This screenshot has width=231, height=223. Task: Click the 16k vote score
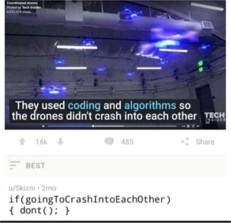coord(42,142)
